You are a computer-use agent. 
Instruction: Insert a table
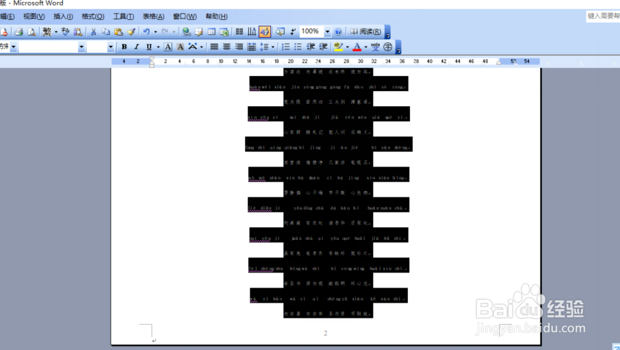211,32
